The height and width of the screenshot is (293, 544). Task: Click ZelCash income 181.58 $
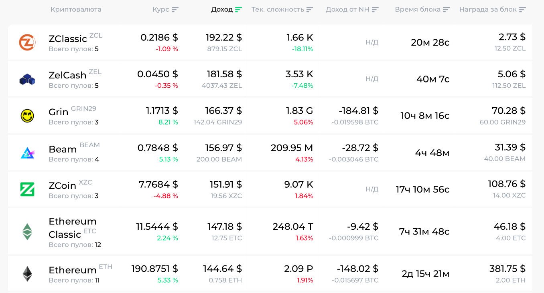[x=224, y=74]
